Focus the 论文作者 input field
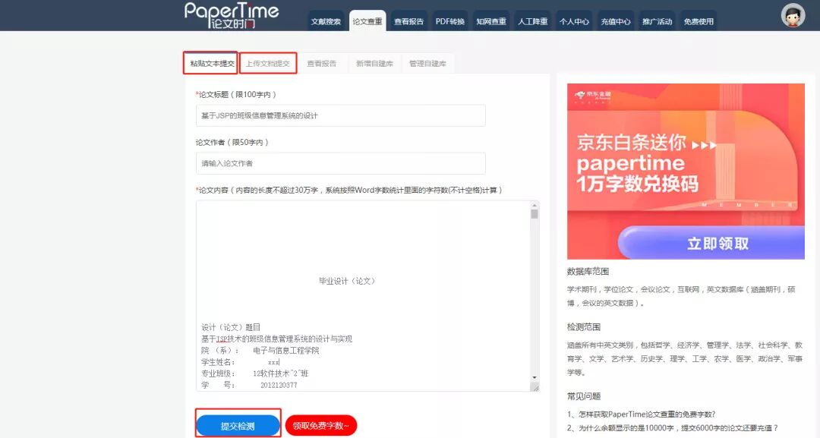The height and width of the screenshot is (438, 820). point(340,163)
